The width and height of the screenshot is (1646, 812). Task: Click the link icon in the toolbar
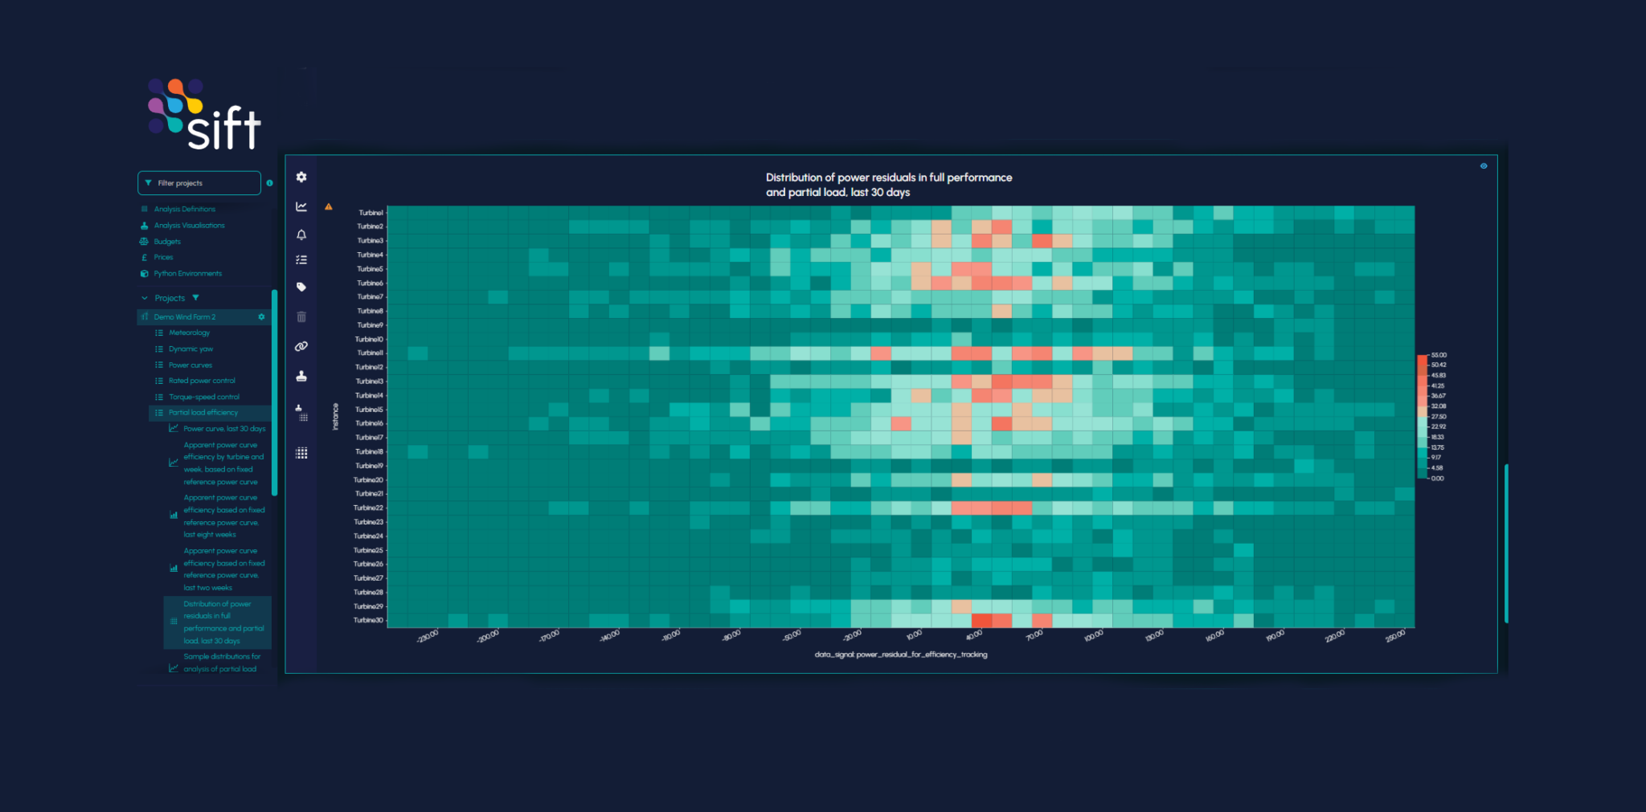pyautogui.click(x=301, y=346)
